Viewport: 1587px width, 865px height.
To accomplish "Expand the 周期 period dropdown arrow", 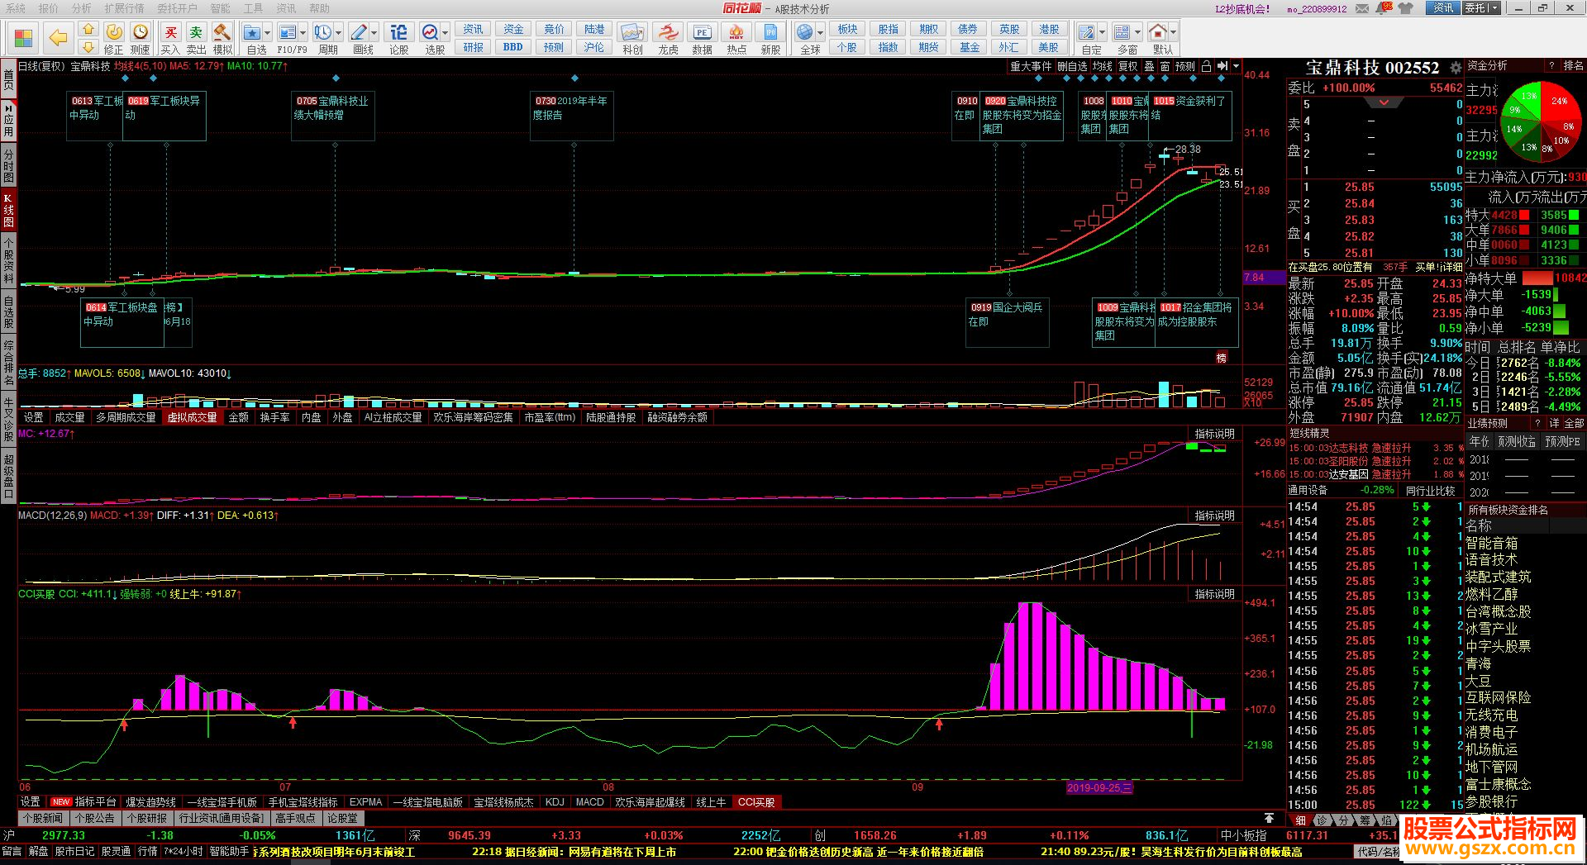I will [338, 33].
